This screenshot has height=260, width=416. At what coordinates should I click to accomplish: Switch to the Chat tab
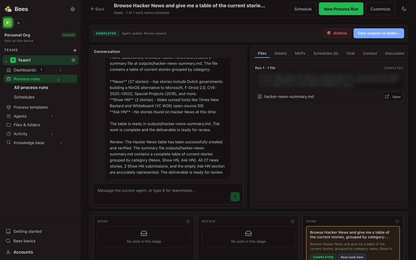350,53
